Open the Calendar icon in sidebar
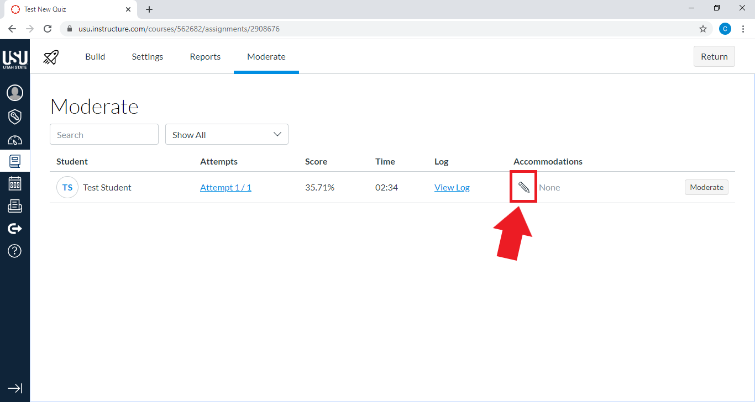Image resolution: width=755 pixels, height=402 pixels. [15, 183]
